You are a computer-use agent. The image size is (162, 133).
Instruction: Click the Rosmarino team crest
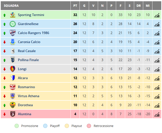pos(13,87)
